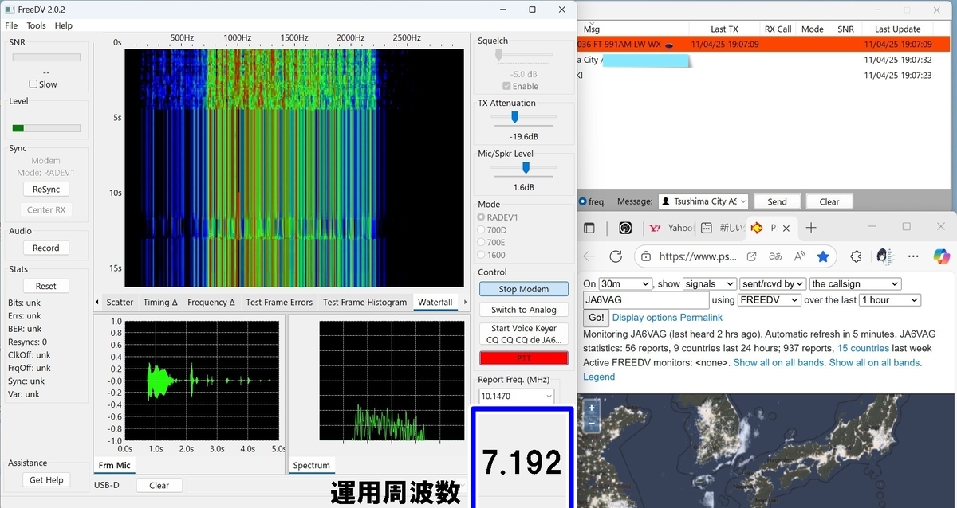
Task: Select the 700D mode radio button
Action: [x=481, y=229]
